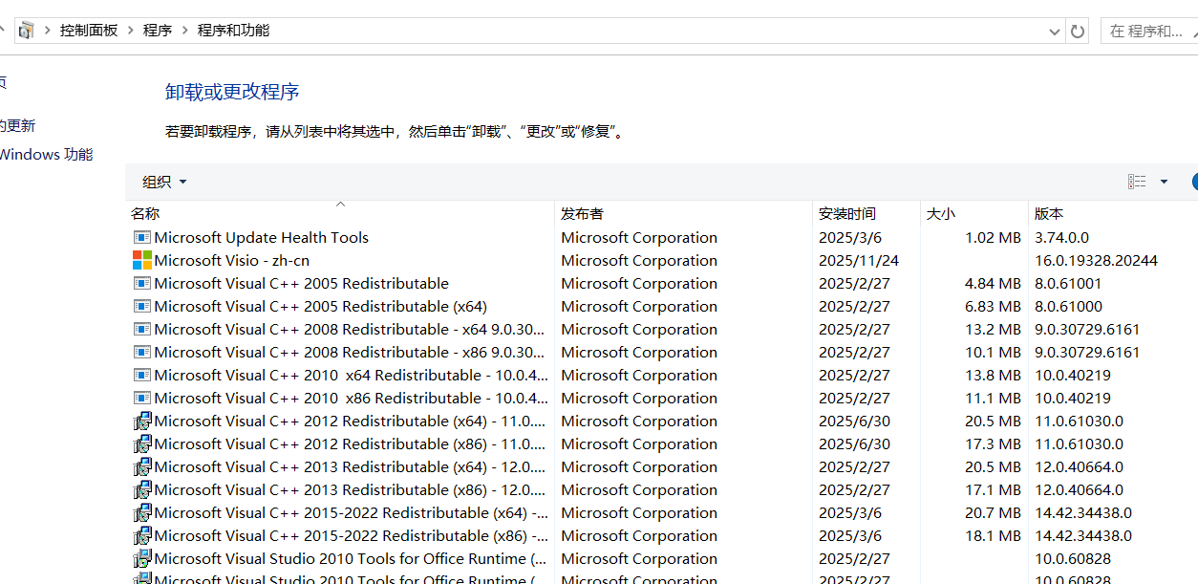Viewport: 1198px width, 584px height.
Task: Click icon of Visual C++ 2005 Redistributable (x64)
Action: (x=141, y=306)
